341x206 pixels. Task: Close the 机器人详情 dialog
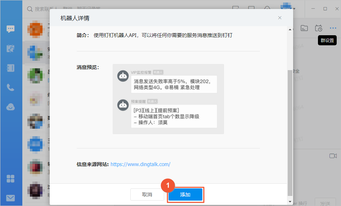[x=280, y=18]
